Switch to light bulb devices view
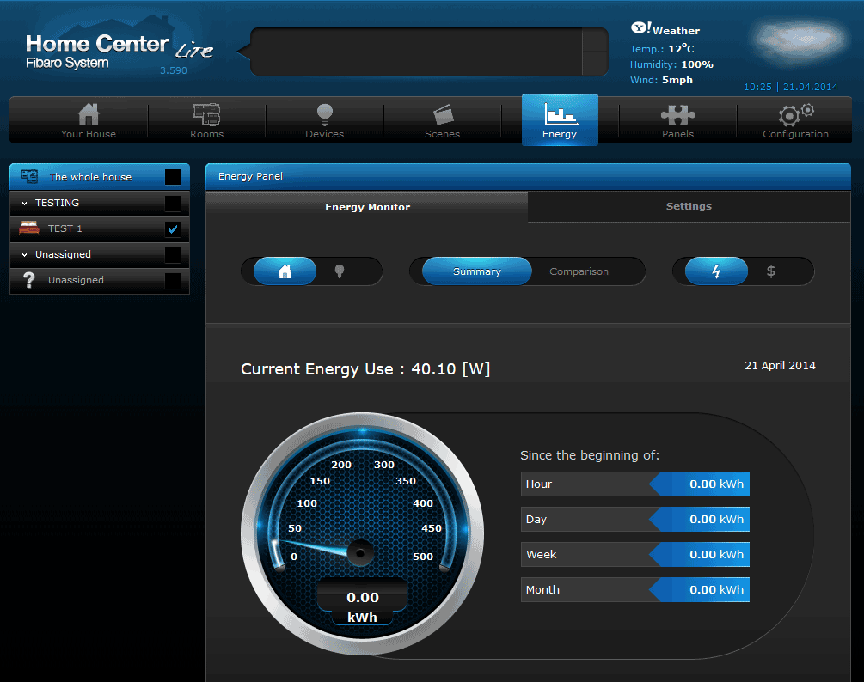Viewport: 864px width, 682px height. tap(340, 271)
